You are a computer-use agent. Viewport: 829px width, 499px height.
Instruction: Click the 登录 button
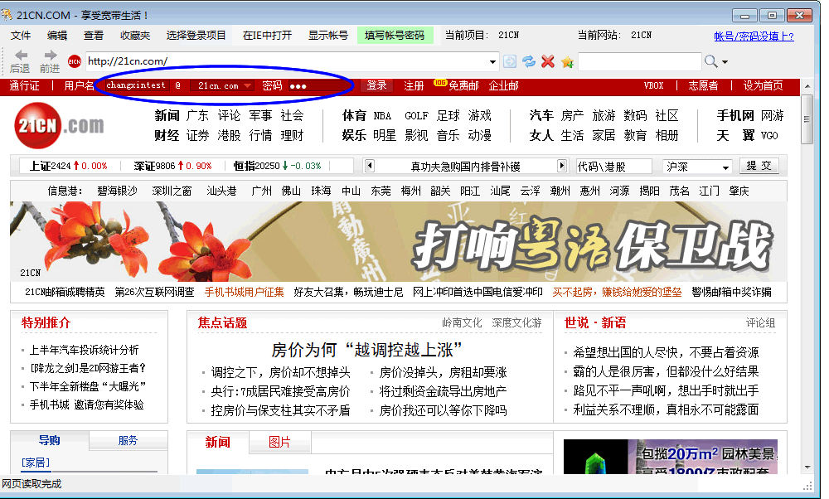(376, 85)
